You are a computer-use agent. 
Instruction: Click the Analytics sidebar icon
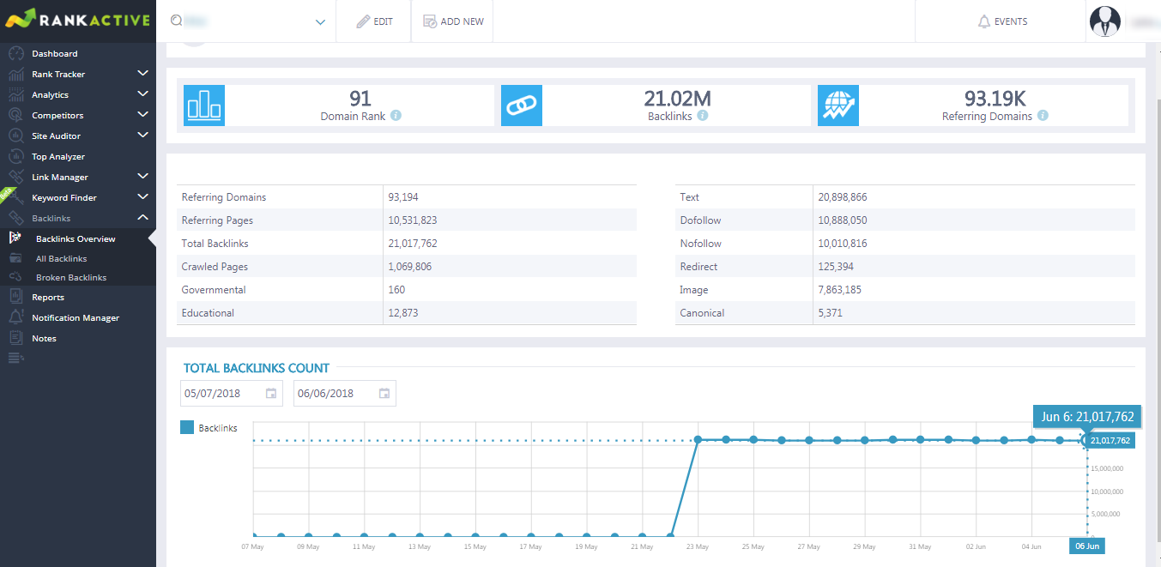click(15, 94)
